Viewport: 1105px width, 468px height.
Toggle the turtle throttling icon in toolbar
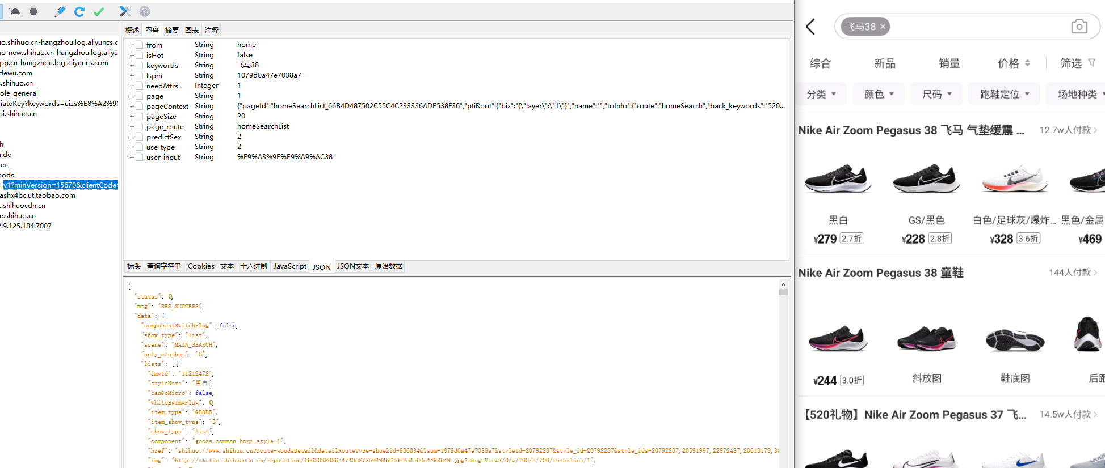click(x=15, y=11)
